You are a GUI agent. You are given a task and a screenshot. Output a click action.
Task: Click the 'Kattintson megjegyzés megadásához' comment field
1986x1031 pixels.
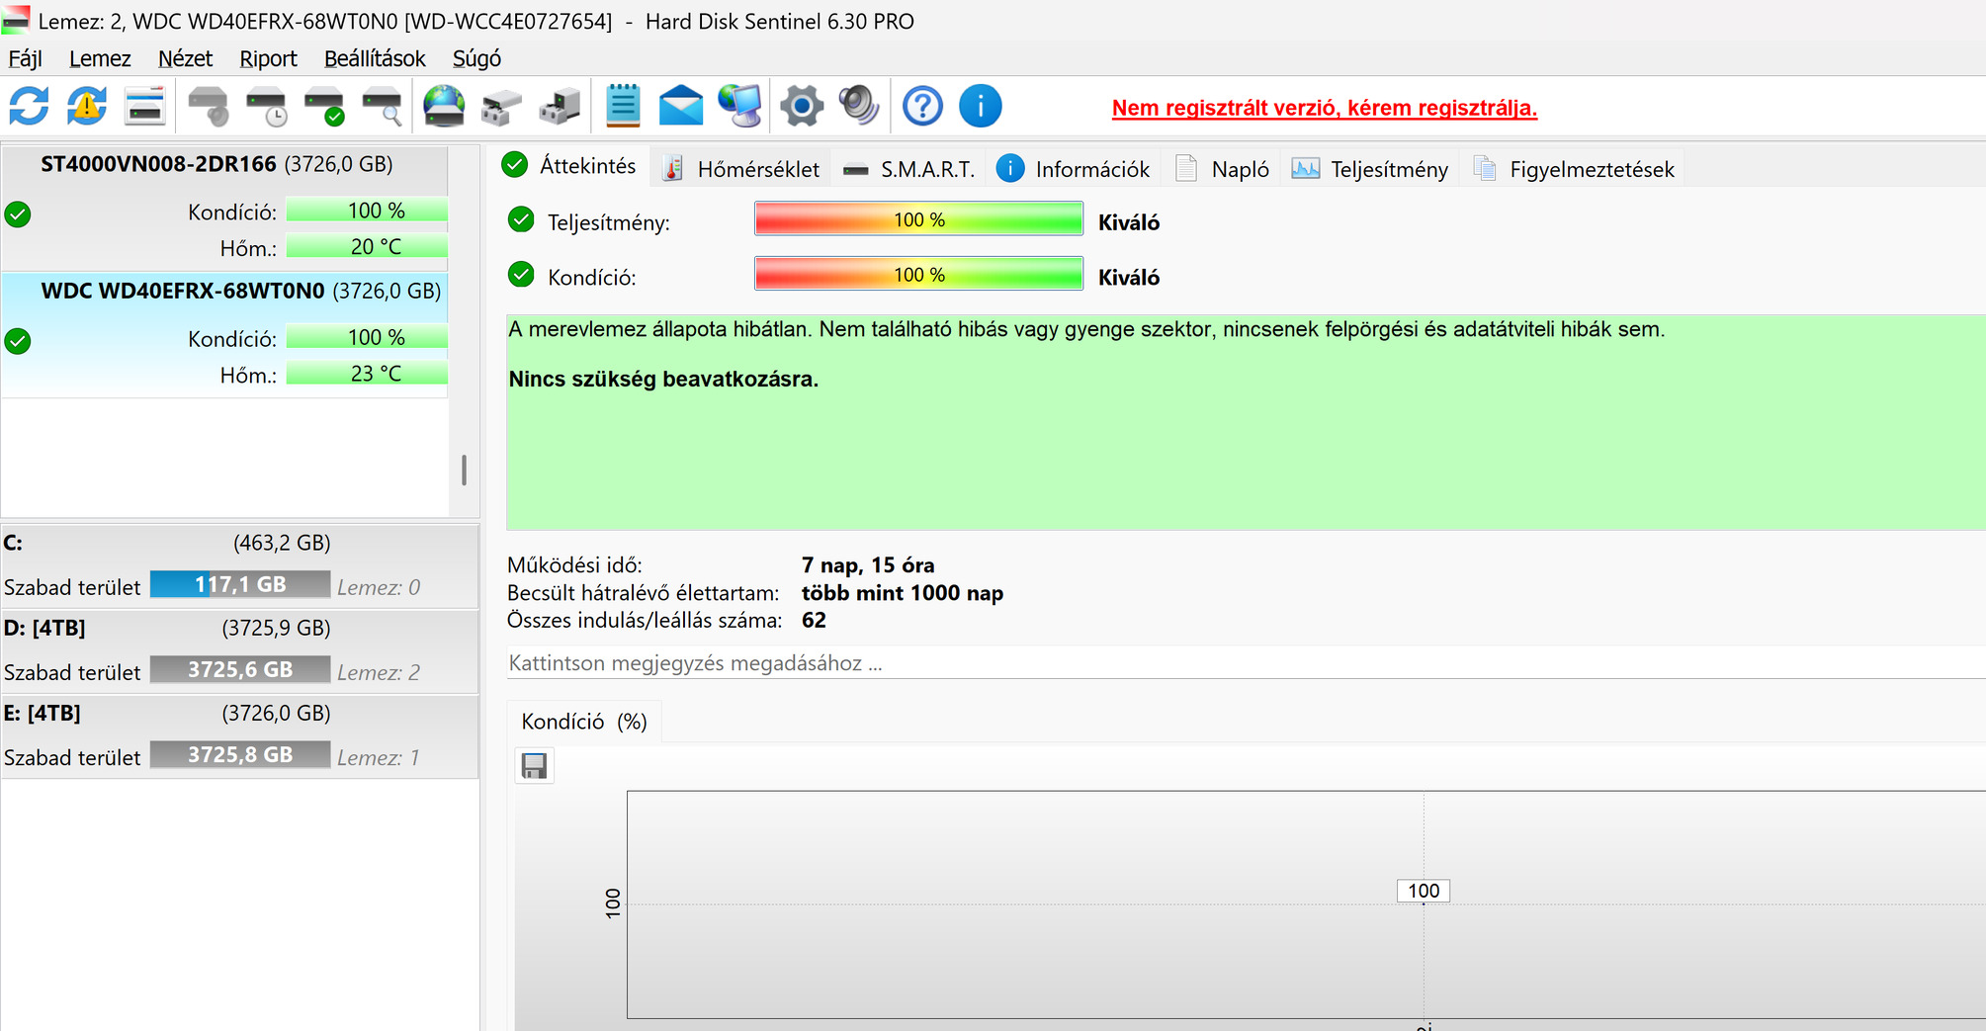pyautogui.click(x=1246, y=663)
